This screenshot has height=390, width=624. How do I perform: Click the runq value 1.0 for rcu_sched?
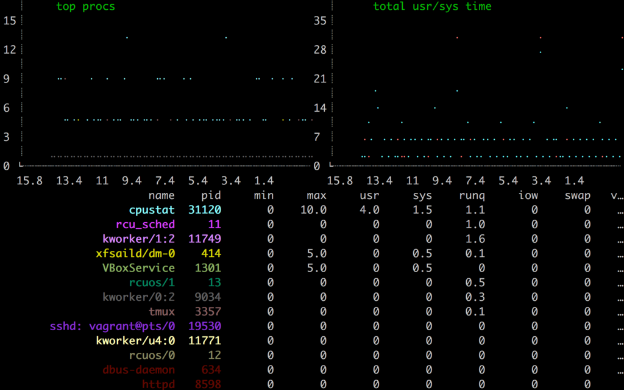coord(475,225)
